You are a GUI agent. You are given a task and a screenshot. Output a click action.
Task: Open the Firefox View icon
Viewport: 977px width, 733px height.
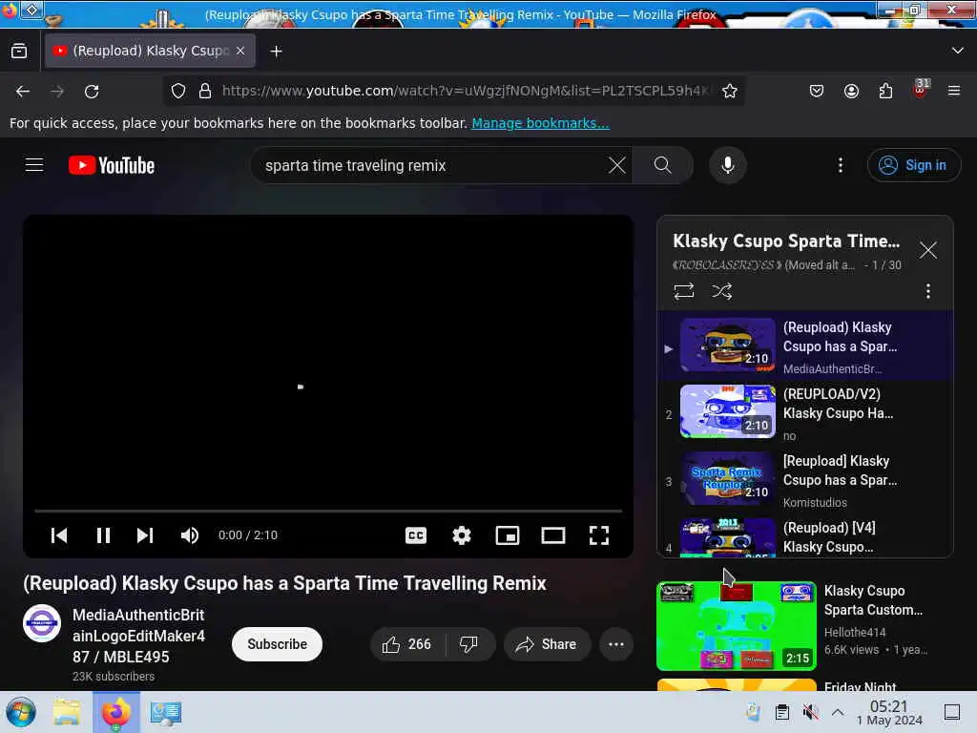point(19,52)
